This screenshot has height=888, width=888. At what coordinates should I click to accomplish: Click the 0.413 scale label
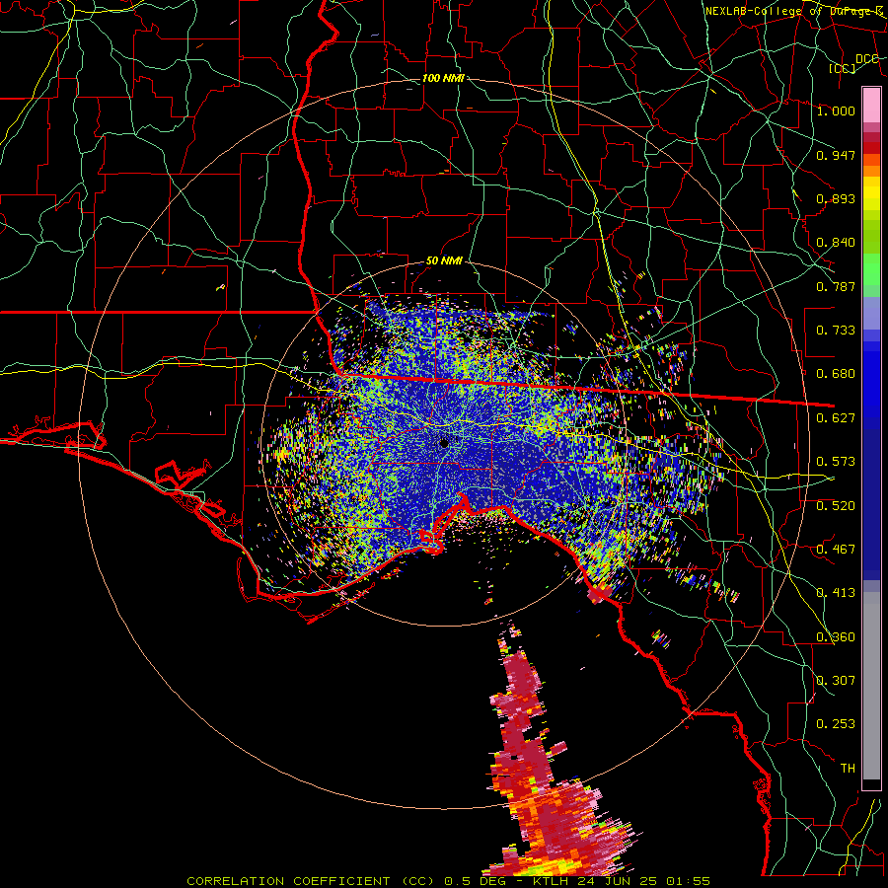click(x=836, y=593)
